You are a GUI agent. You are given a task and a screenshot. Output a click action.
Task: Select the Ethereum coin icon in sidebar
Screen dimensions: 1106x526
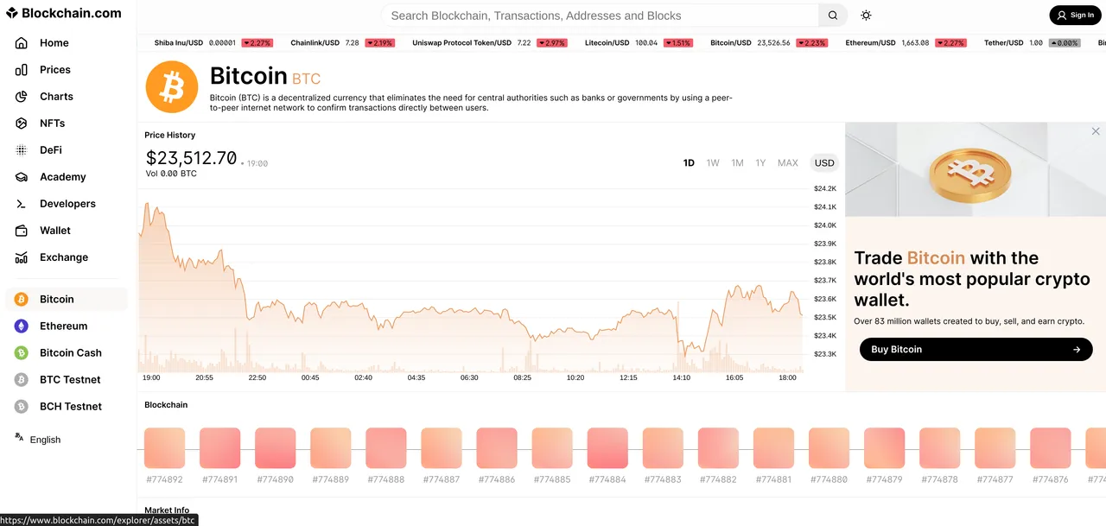(22, 326)
